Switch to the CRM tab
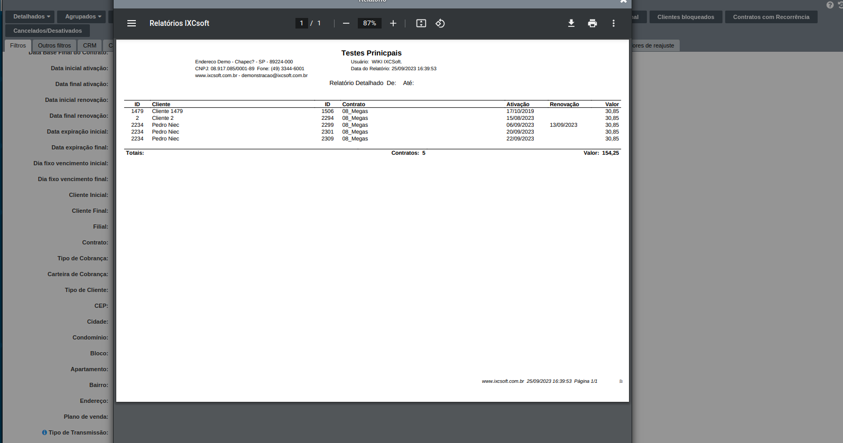 coord(90,45)
